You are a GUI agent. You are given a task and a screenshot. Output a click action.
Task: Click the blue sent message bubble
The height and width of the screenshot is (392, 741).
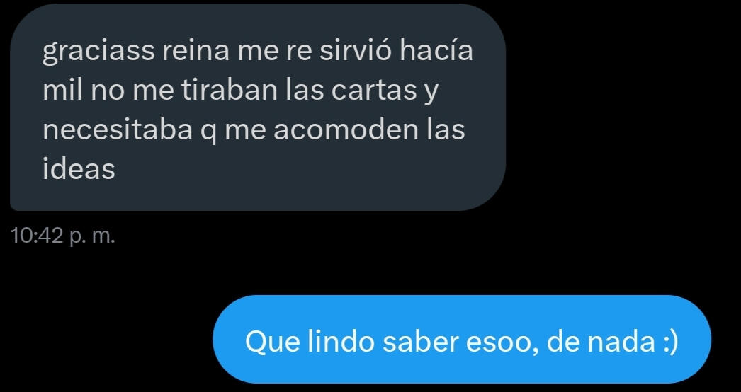click(462, 339)
